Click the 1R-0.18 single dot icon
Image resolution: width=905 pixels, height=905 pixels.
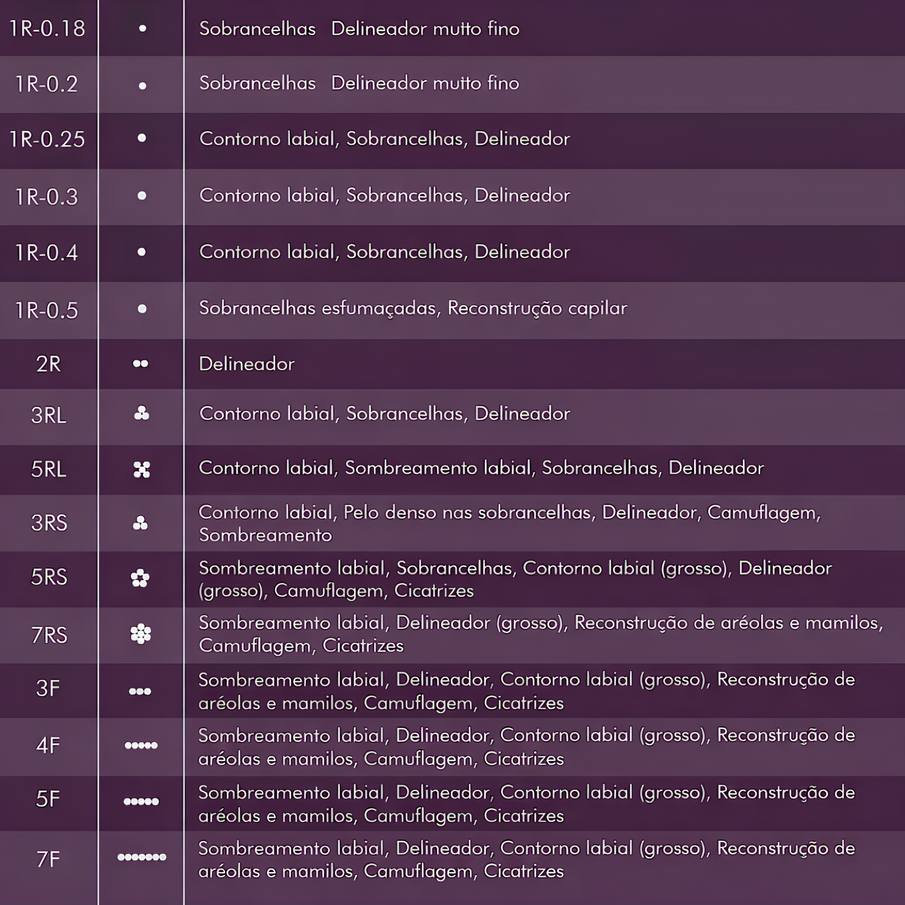point(142,29)
